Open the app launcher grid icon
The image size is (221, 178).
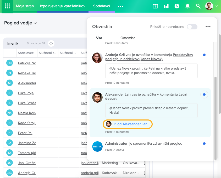7,6
